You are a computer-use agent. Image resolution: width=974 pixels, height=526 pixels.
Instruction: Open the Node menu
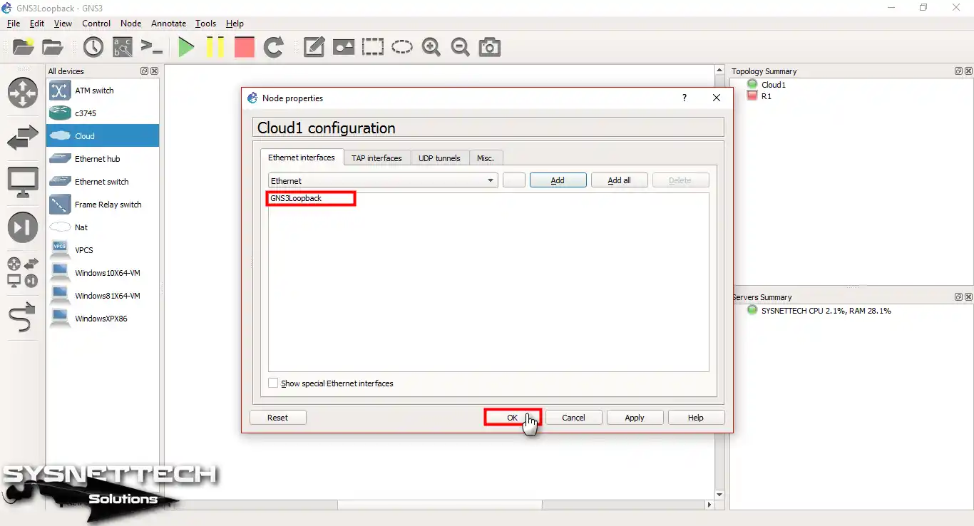pyautogui.click(x=130, y=24)
